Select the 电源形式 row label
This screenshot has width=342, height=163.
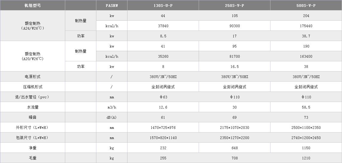(33, 77)
